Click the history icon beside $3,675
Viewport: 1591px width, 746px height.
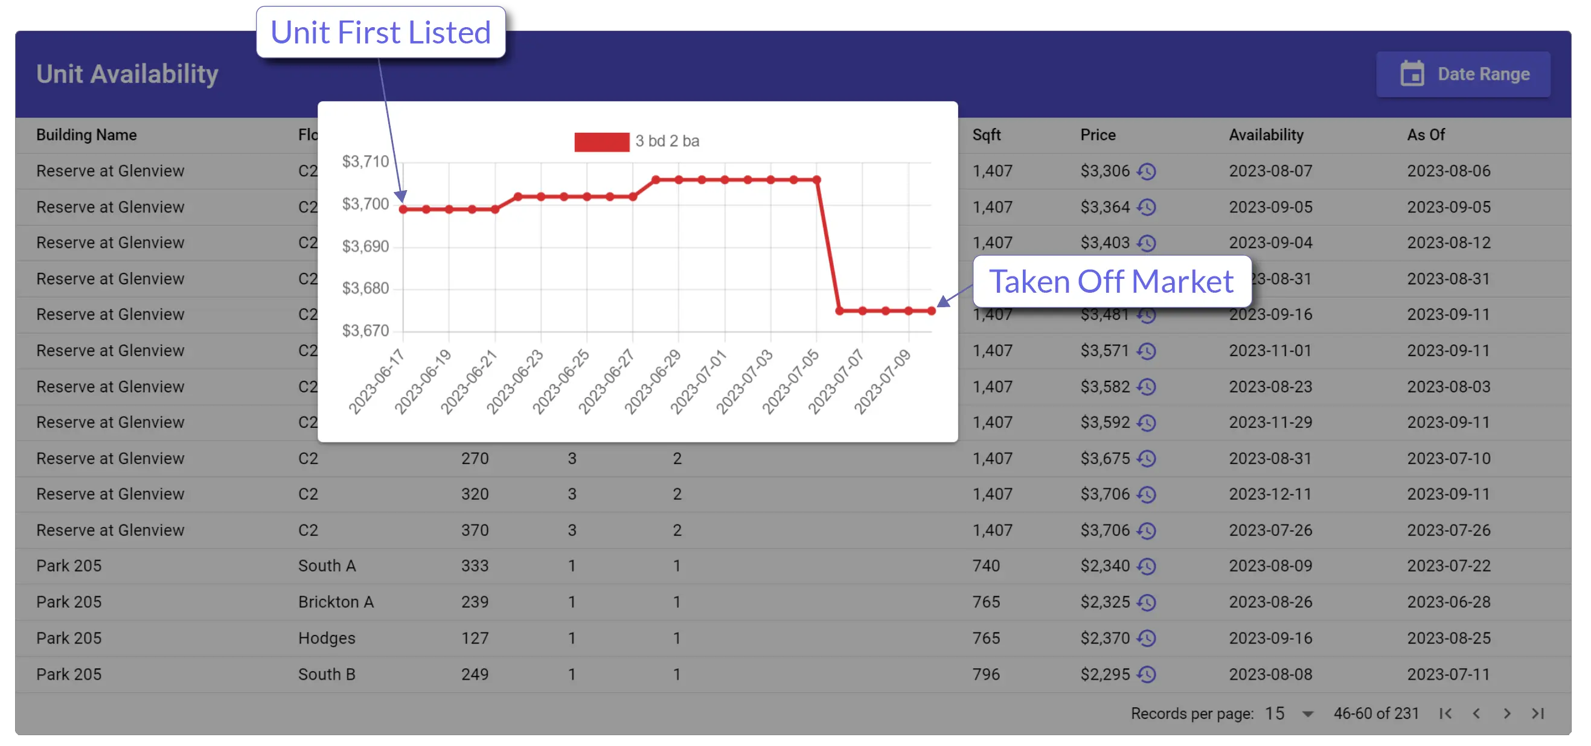1147,458
